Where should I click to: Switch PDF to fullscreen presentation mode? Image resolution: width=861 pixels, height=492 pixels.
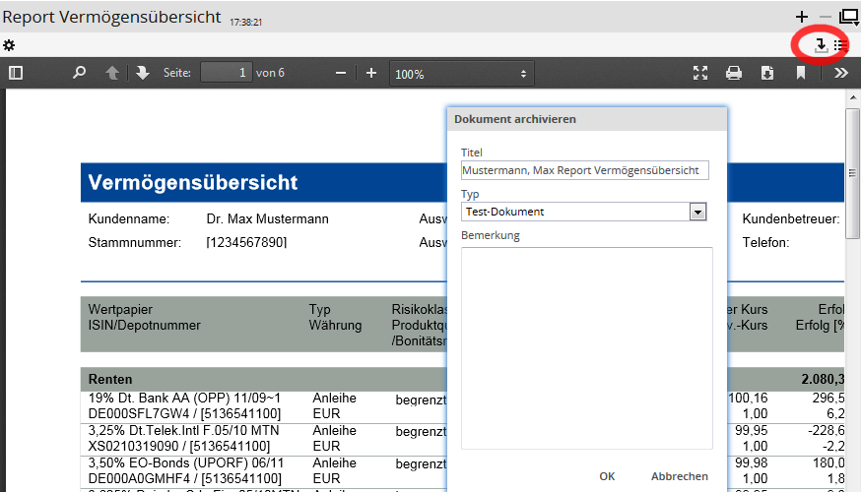(x=700, y=73)
